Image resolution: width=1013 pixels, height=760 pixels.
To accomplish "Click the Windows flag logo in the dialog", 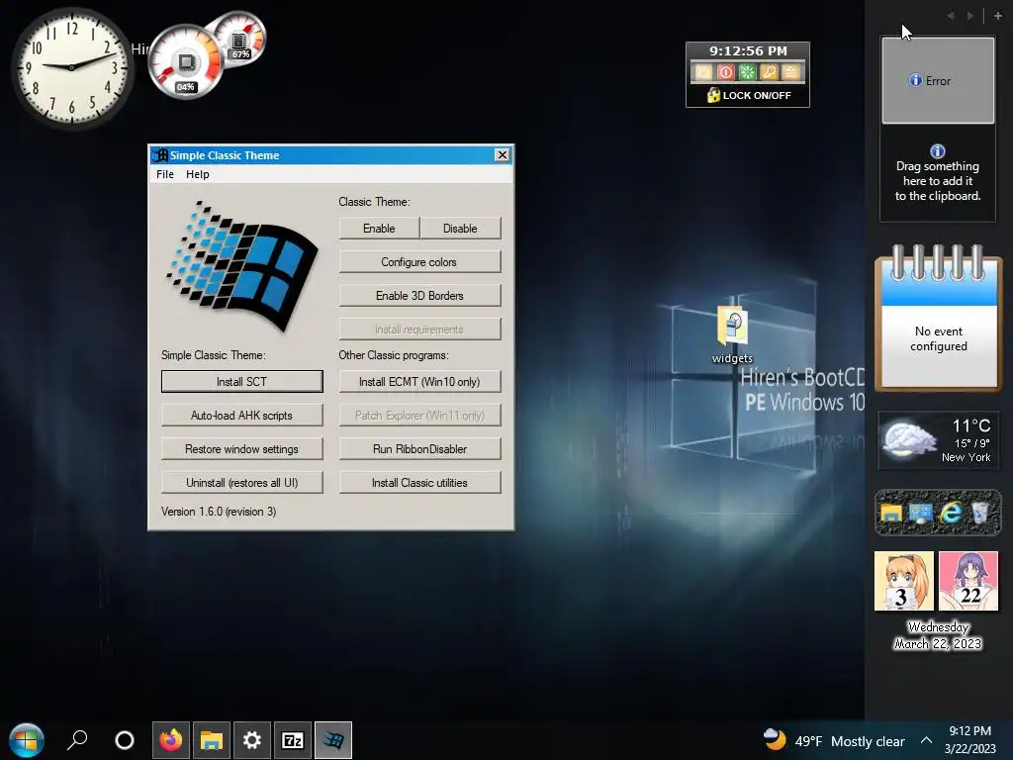I will point(241,266).
